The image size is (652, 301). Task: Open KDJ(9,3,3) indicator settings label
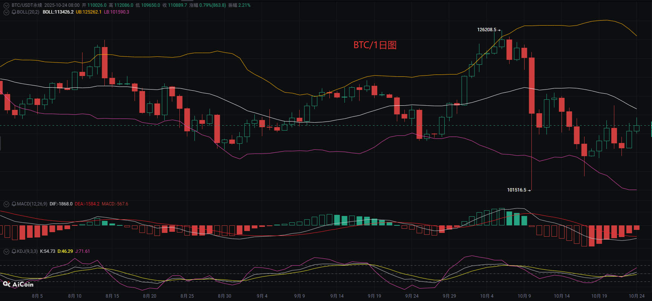point(27,251)
